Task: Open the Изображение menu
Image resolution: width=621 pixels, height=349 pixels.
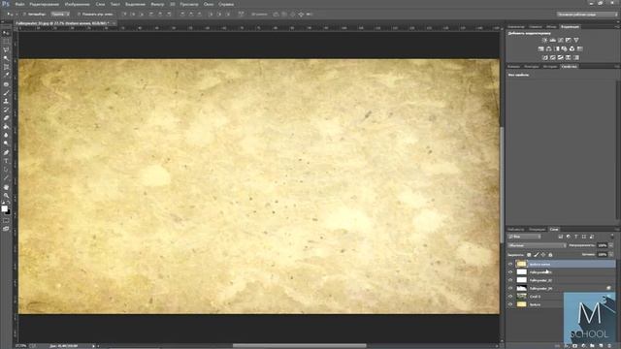Action: click(78, 4)
